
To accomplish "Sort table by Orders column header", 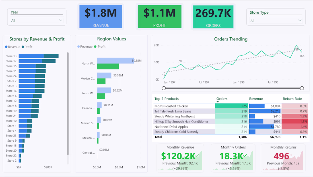I will pyautogui.click(x=222, y=99).
